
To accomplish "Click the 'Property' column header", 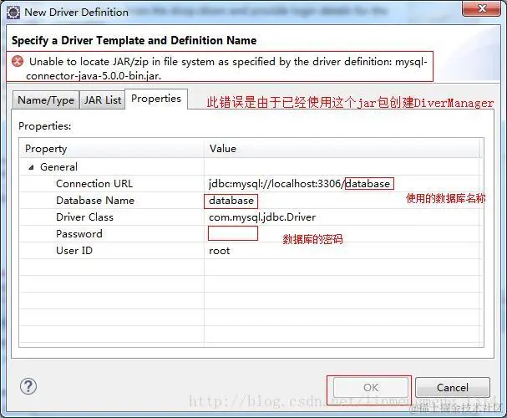I will [112, 149].
